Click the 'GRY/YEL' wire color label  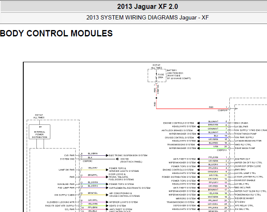coord(213,175)
